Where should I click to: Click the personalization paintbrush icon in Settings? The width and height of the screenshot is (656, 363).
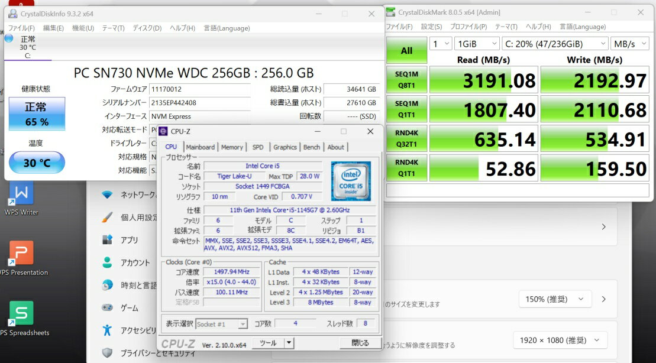coord(107,217)
